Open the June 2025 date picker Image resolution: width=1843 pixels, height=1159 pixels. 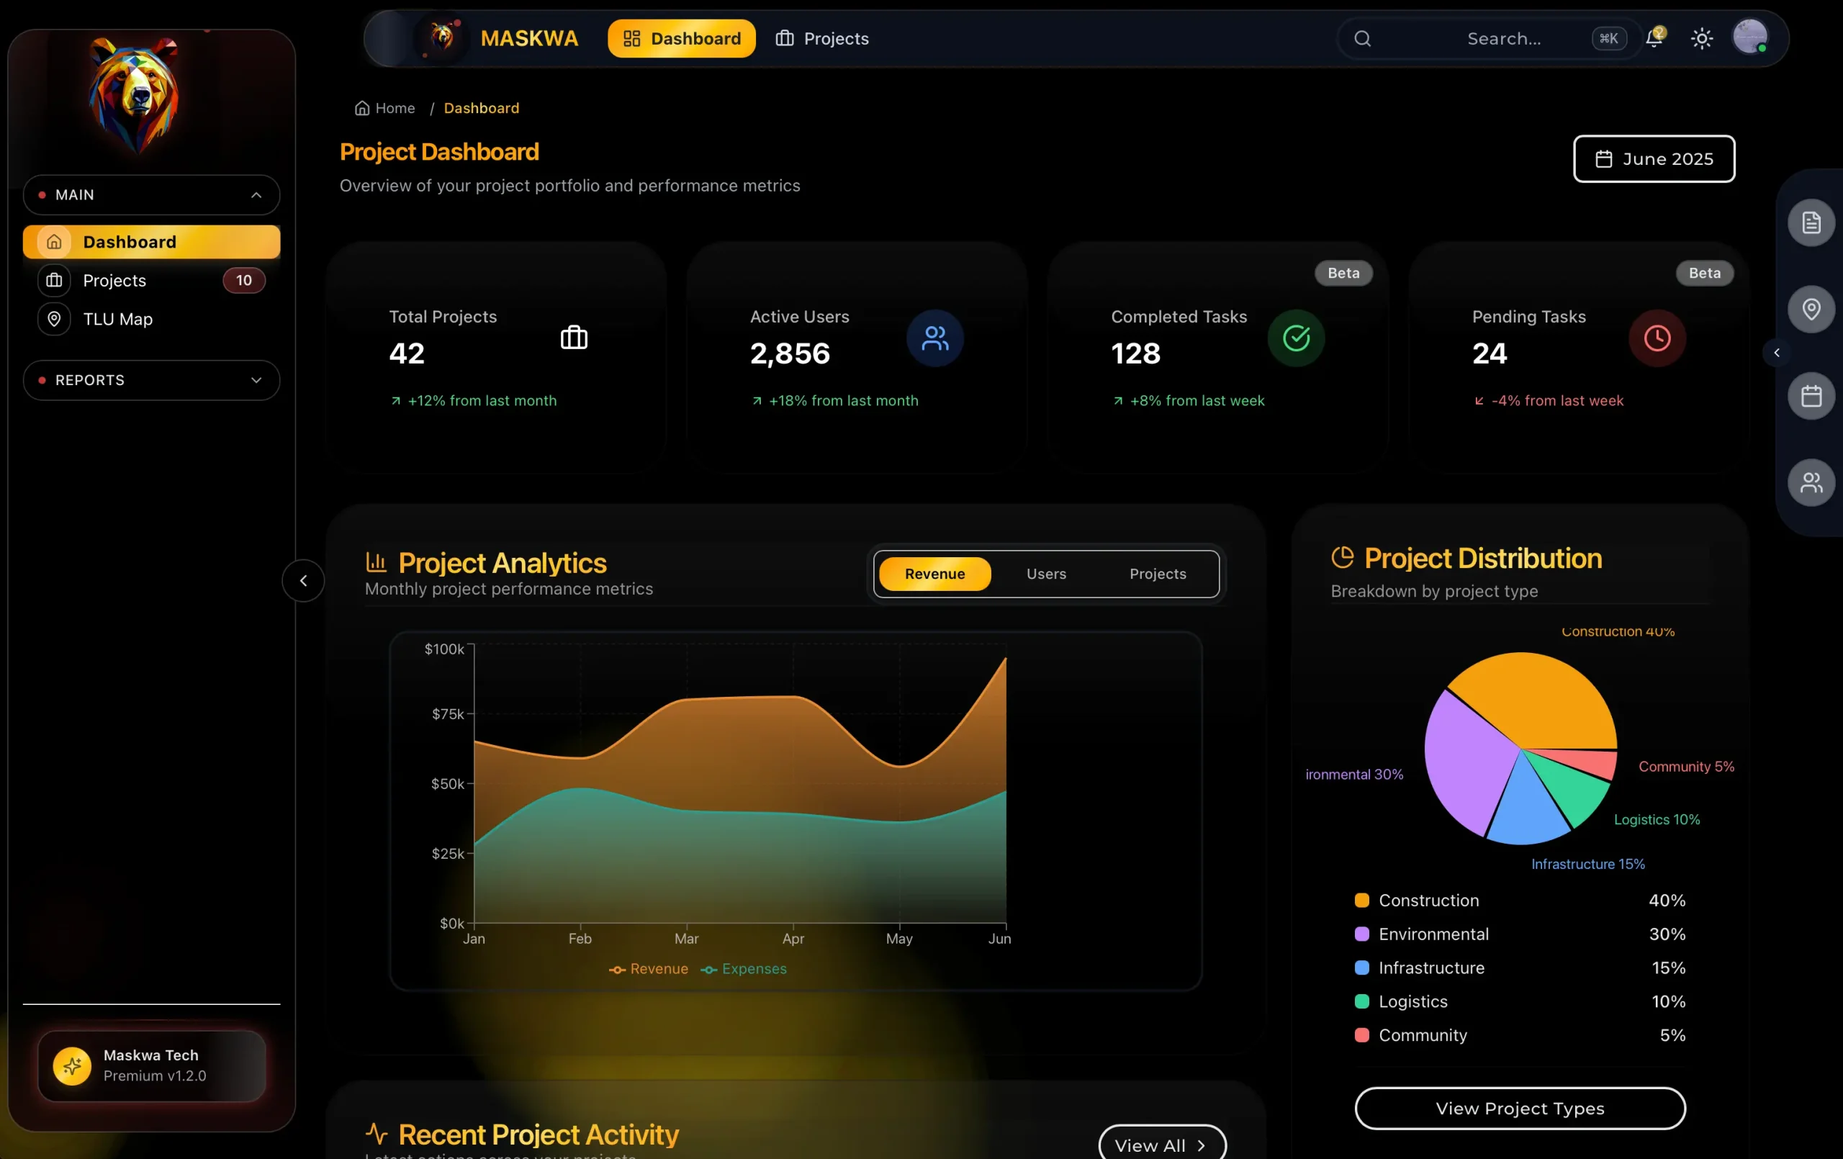(x=1654, y=158)
